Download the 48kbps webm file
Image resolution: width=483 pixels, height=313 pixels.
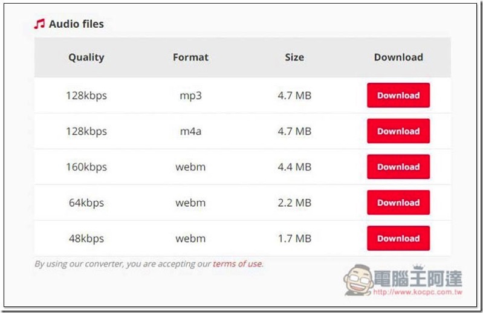(x=398, y=238)
